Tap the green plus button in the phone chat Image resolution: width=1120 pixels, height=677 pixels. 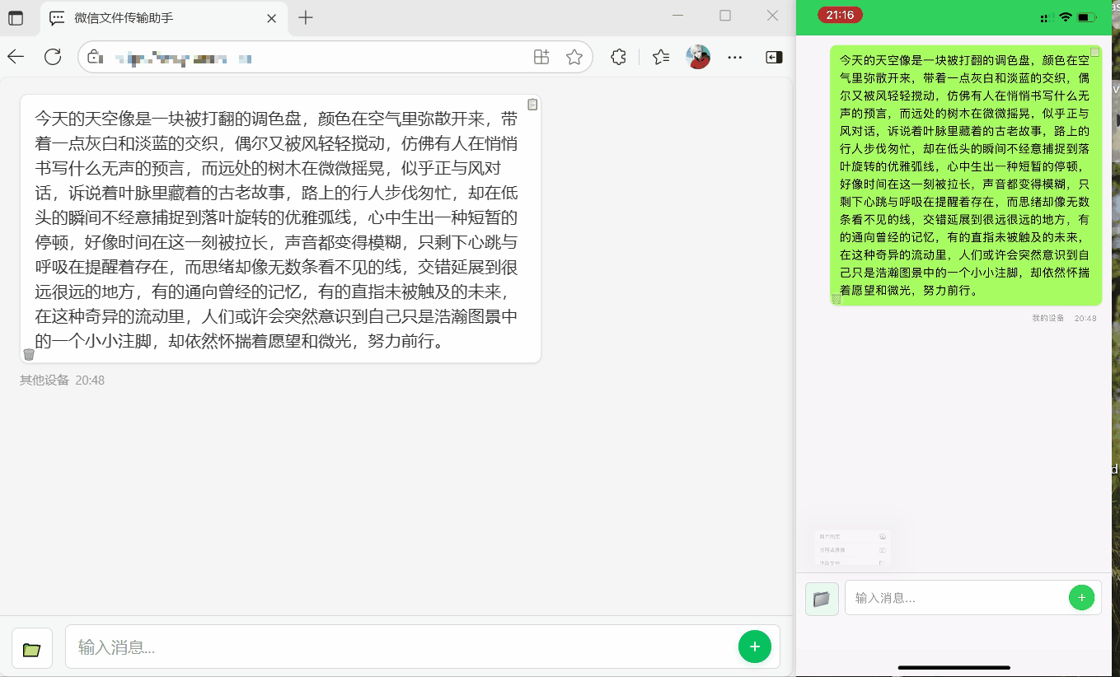click(1081, 597)
